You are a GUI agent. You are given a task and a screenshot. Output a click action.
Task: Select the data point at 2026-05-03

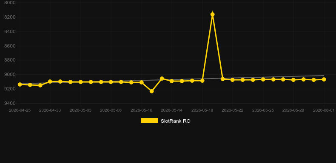(x=80, y=82)
